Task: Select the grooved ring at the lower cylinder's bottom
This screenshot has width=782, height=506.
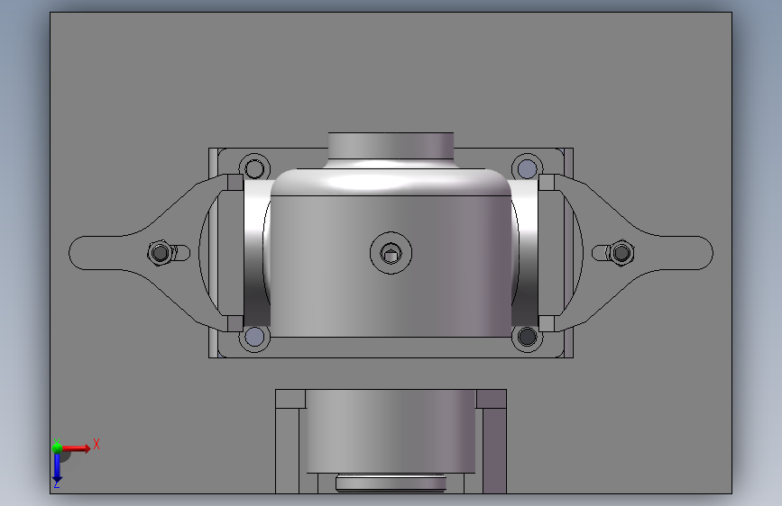Action: 391,483
